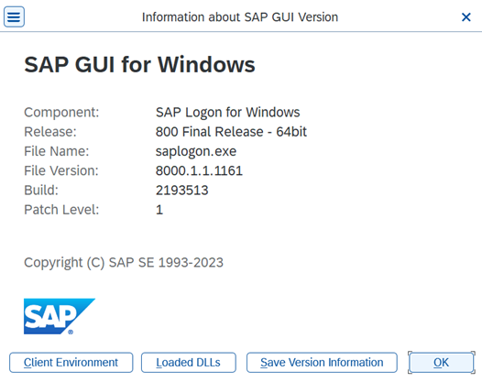Click the saplogon.exe file name value

[196, 151]
